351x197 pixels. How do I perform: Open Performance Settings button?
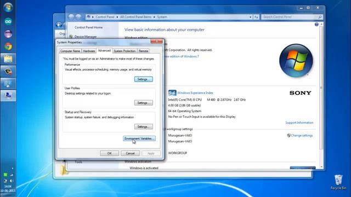[x=144, y=79]
